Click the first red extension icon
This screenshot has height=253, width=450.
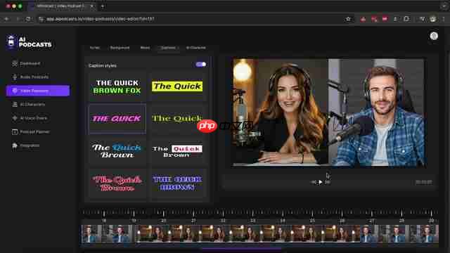pos(363,19)
